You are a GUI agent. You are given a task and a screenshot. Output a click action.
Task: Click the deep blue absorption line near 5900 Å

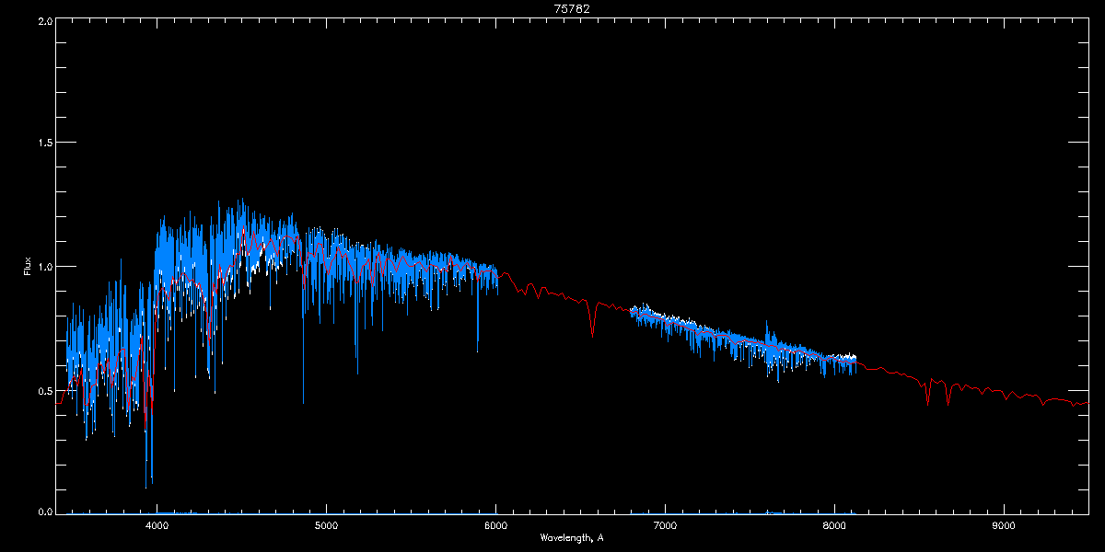(x=478, y=313)
